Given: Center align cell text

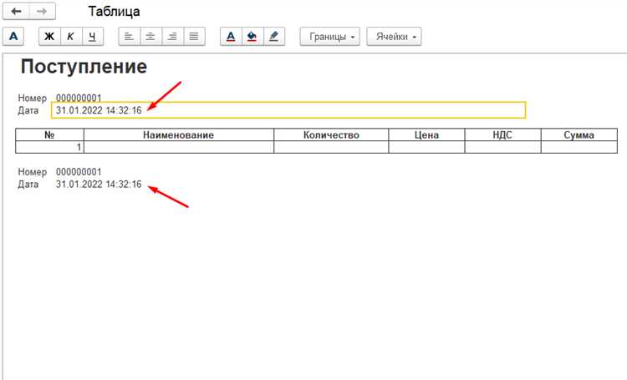Looking at the screenshot, I should (x=150, y=37).
